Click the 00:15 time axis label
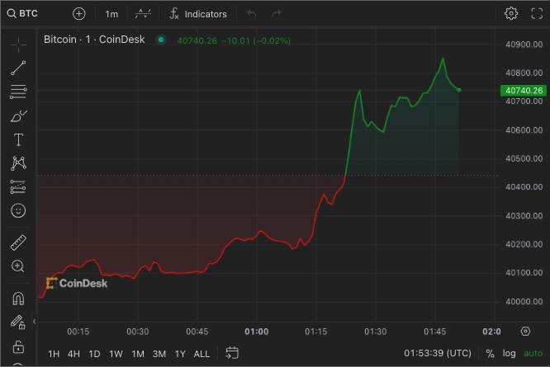This screenshot has width=550, height=367. pos(78,332)
